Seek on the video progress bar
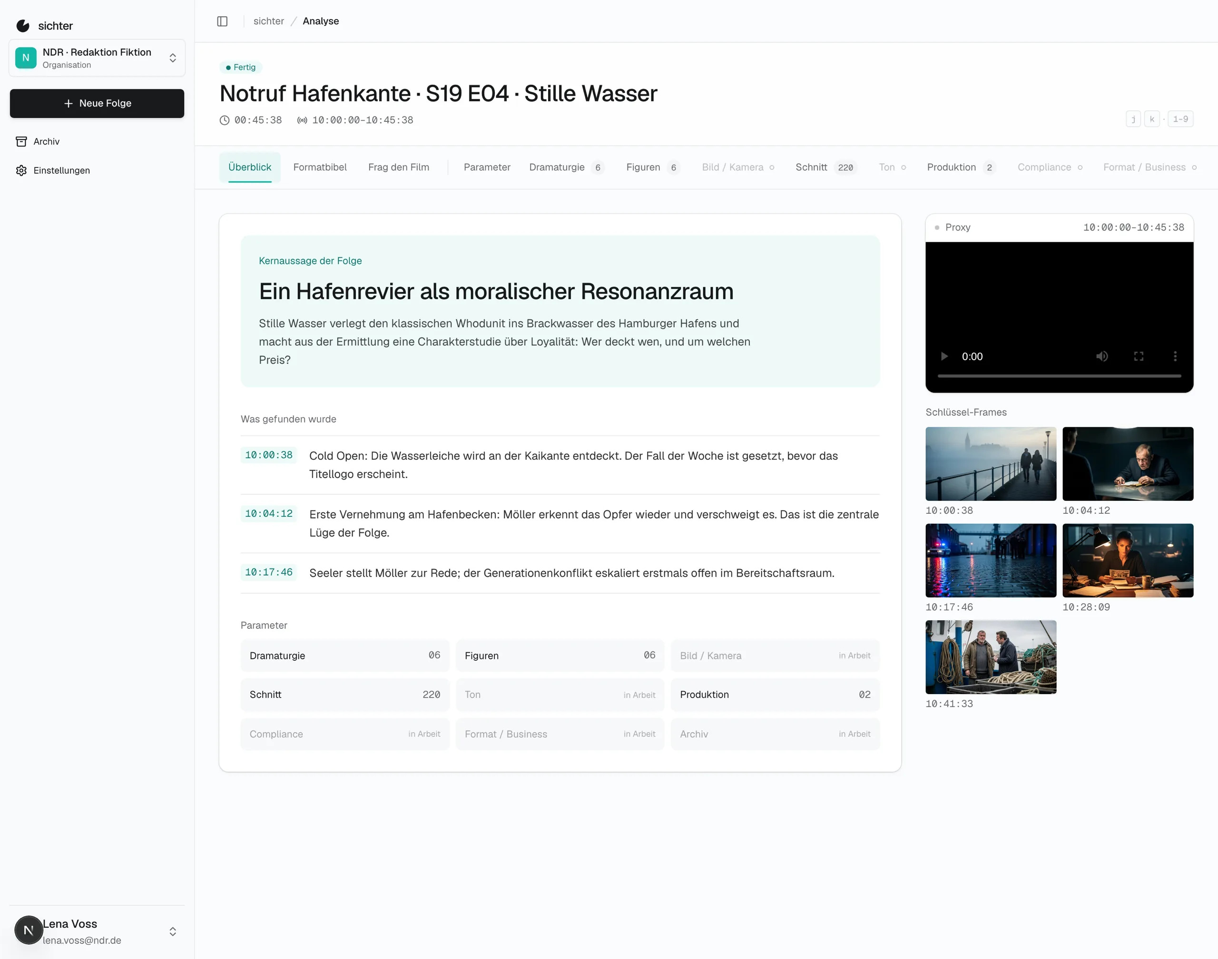Viewport: 1218px width, 959px height. pyautogui.click(x=1059, y=376)
